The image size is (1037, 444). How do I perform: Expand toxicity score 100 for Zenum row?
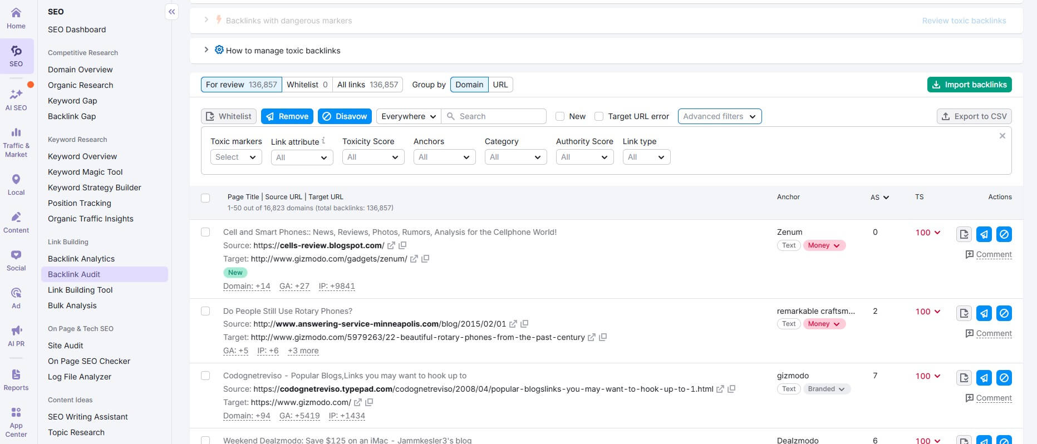coord(928,233)
